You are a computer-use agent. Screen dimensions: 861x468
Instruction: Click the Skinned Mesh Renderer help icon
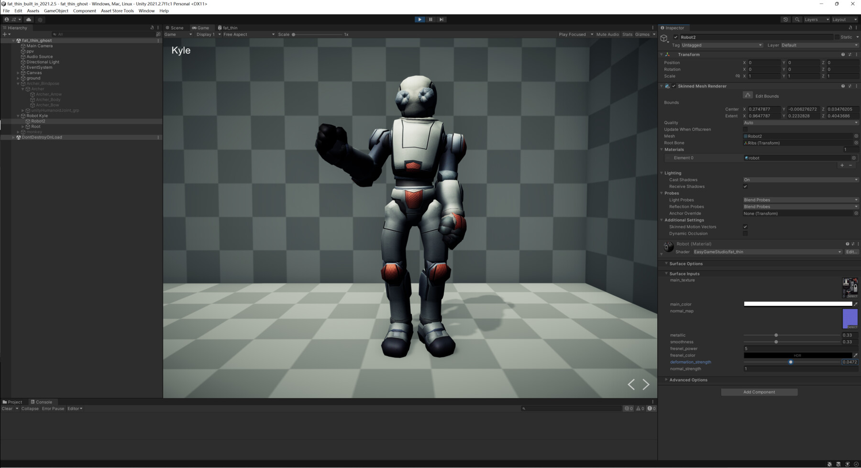[842, 86]
